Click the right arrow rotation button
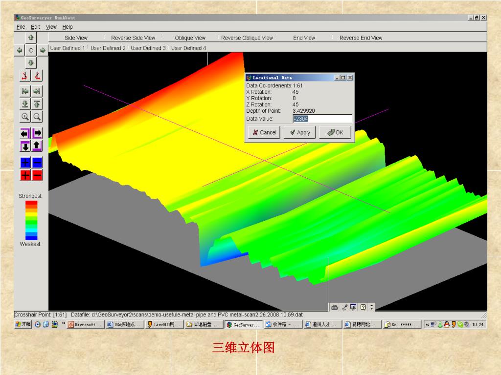This screenshot has width=501, height=375. (x=43, y=50)
